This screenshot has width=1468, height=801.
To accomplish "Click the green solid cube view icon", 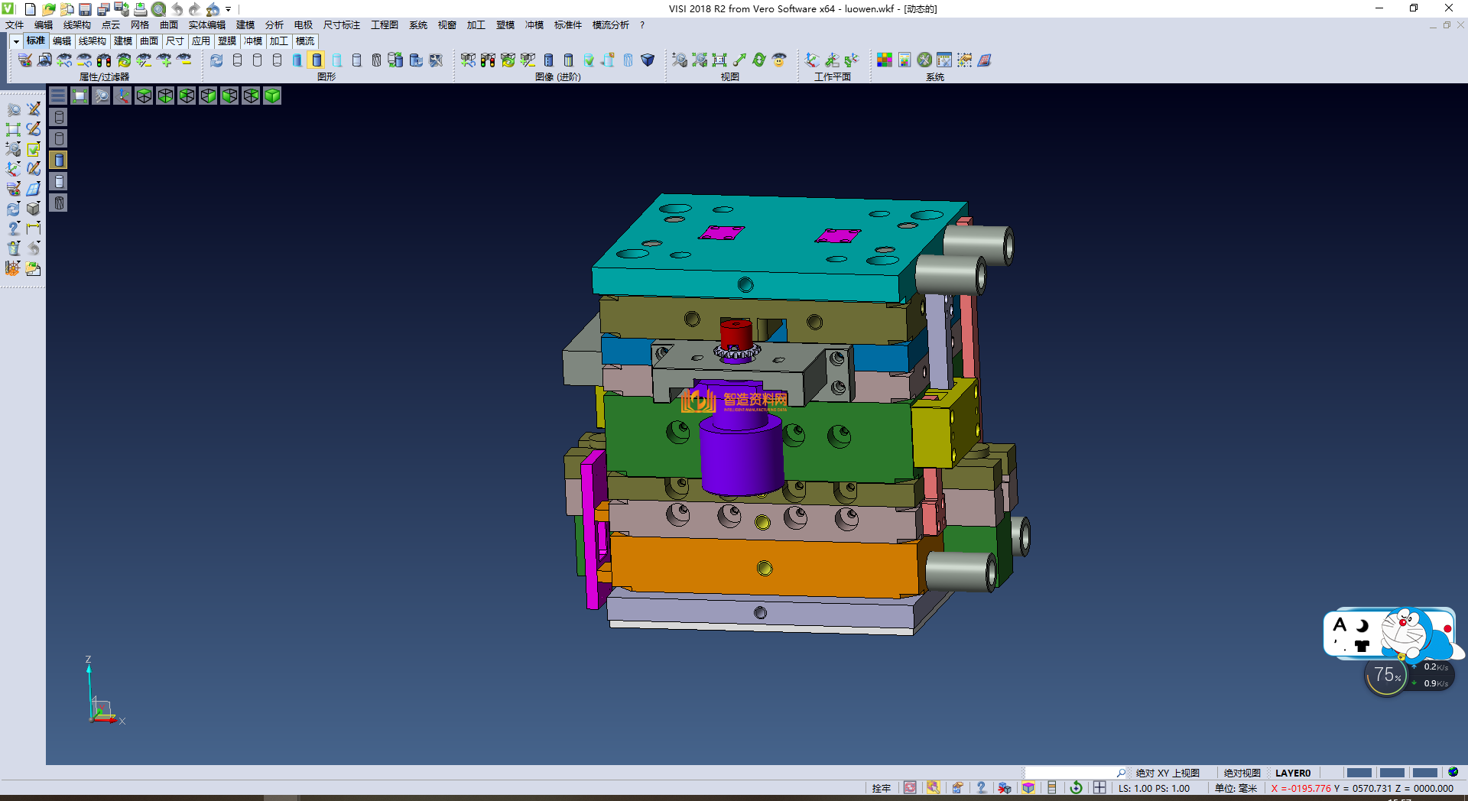I will click(272, 96).
